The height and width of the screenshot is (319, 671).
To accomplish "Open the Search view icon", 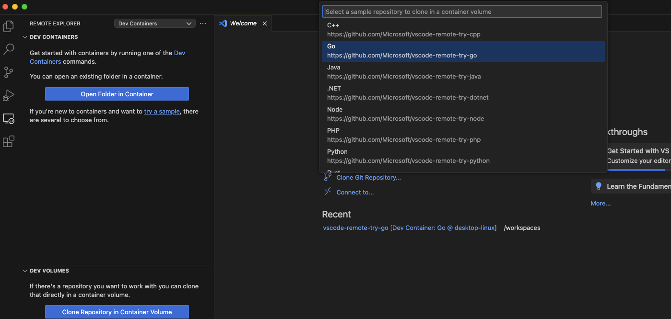I will coord(9,49).
